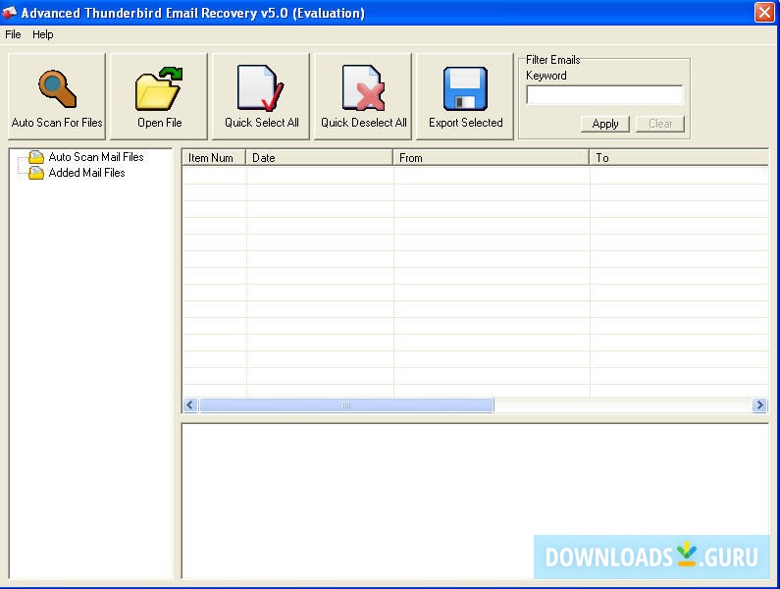Screen dimensions: 780x589
Task: Open a mail file with Open File
Action: pos(159,96)
